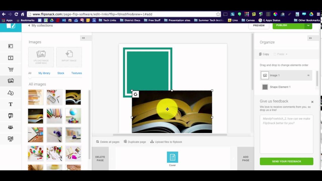Collapse the Organize panel with double-arrow
Viewport: 322px width, 181px height.
click(310, 38)
